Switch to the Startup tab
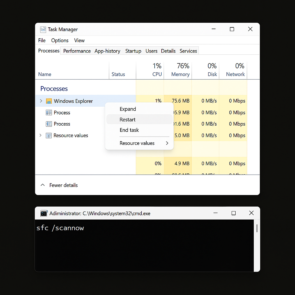295x295 pixels. [x=133, y=51]
